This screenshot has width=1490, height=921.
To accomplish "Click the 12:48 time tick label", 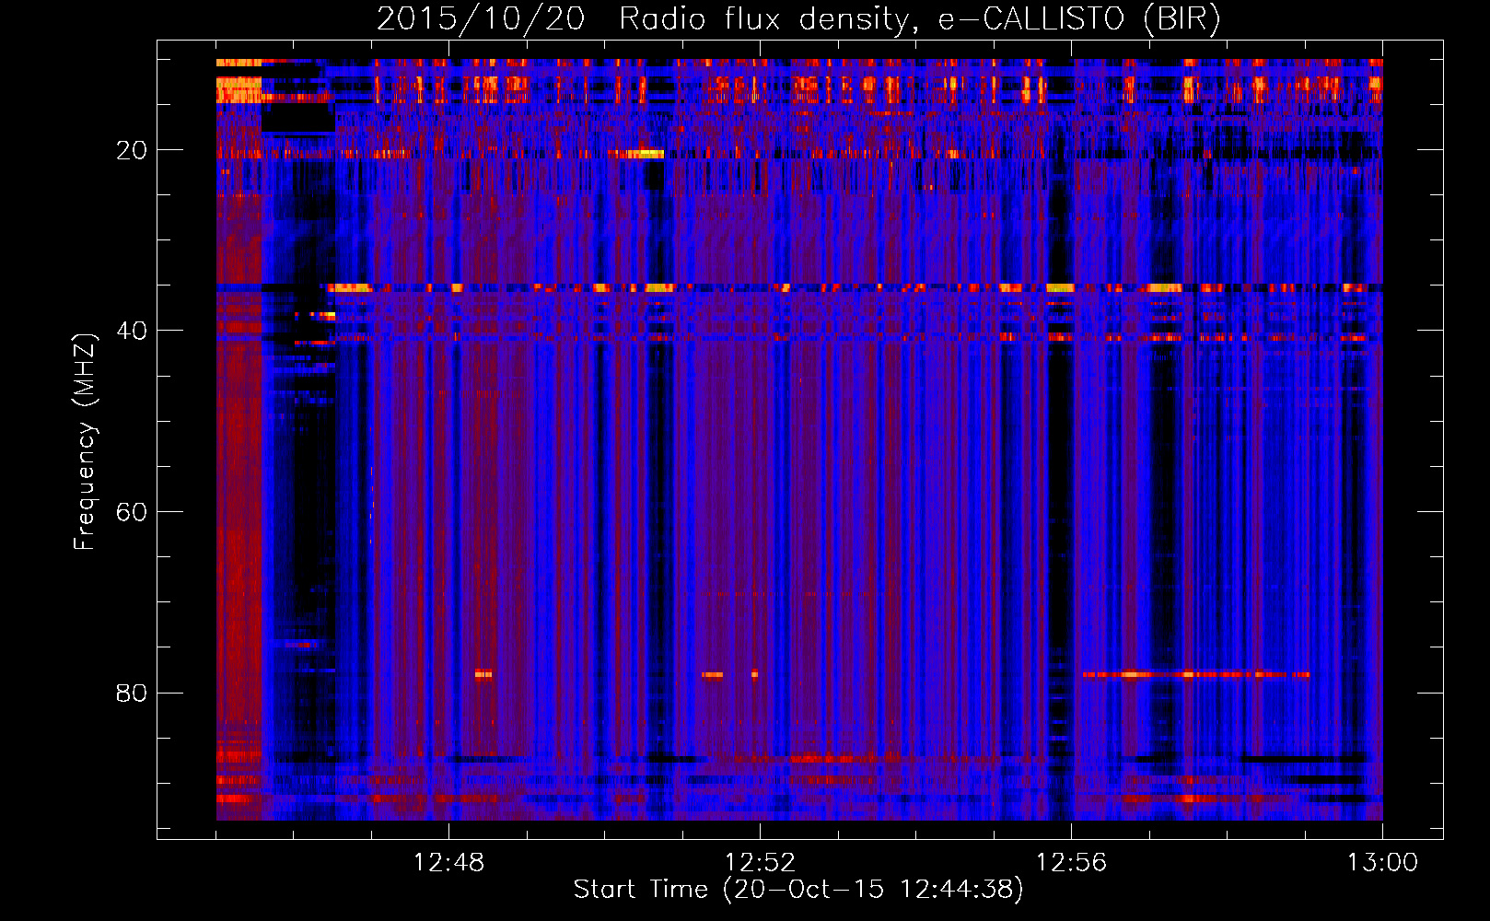I will (x=448, y=863).
